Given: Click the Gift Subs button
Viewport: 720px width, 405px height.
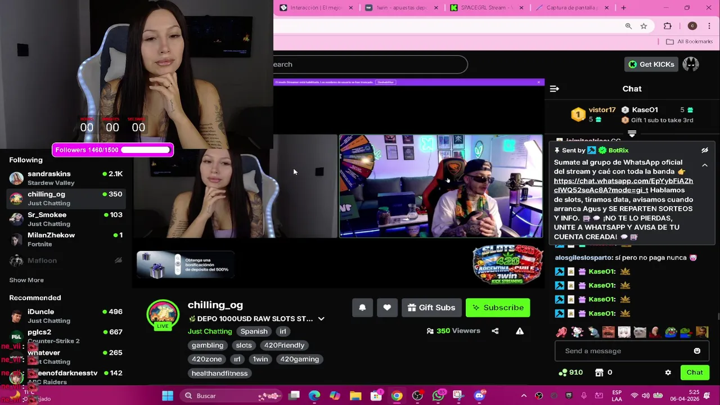Looking at the screenshot, I should point(431,308).
